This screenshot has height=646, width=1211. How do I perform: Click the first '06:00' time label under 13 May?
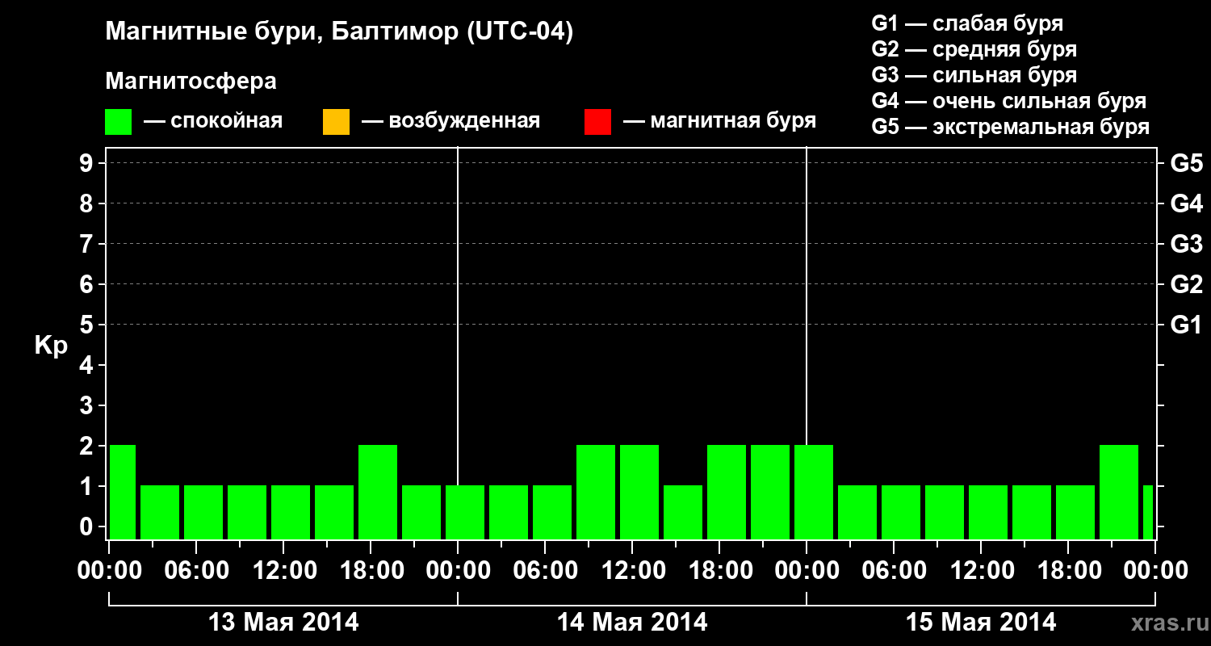tap(196, 570)
